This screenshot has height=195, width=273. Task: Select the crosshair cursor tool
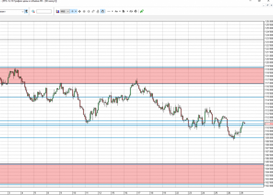(x=72, y=11)
